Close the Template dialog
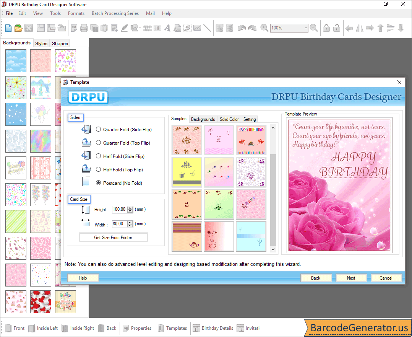 [399, 82]
